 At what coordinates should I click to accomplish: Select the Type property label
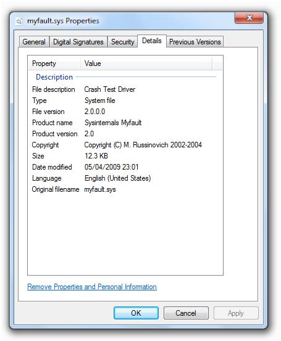click(x=39, y=101)
